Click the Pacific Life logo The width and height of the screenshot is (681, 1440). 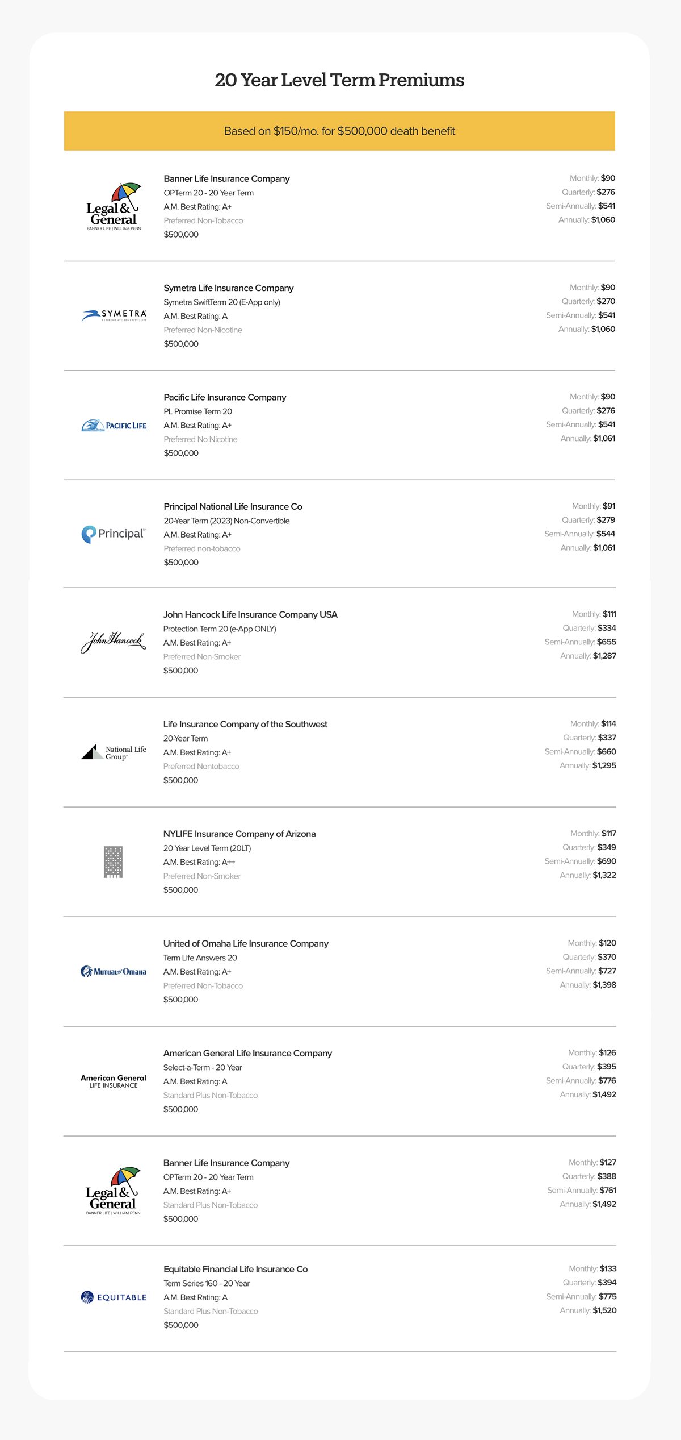tap(113, 425)
